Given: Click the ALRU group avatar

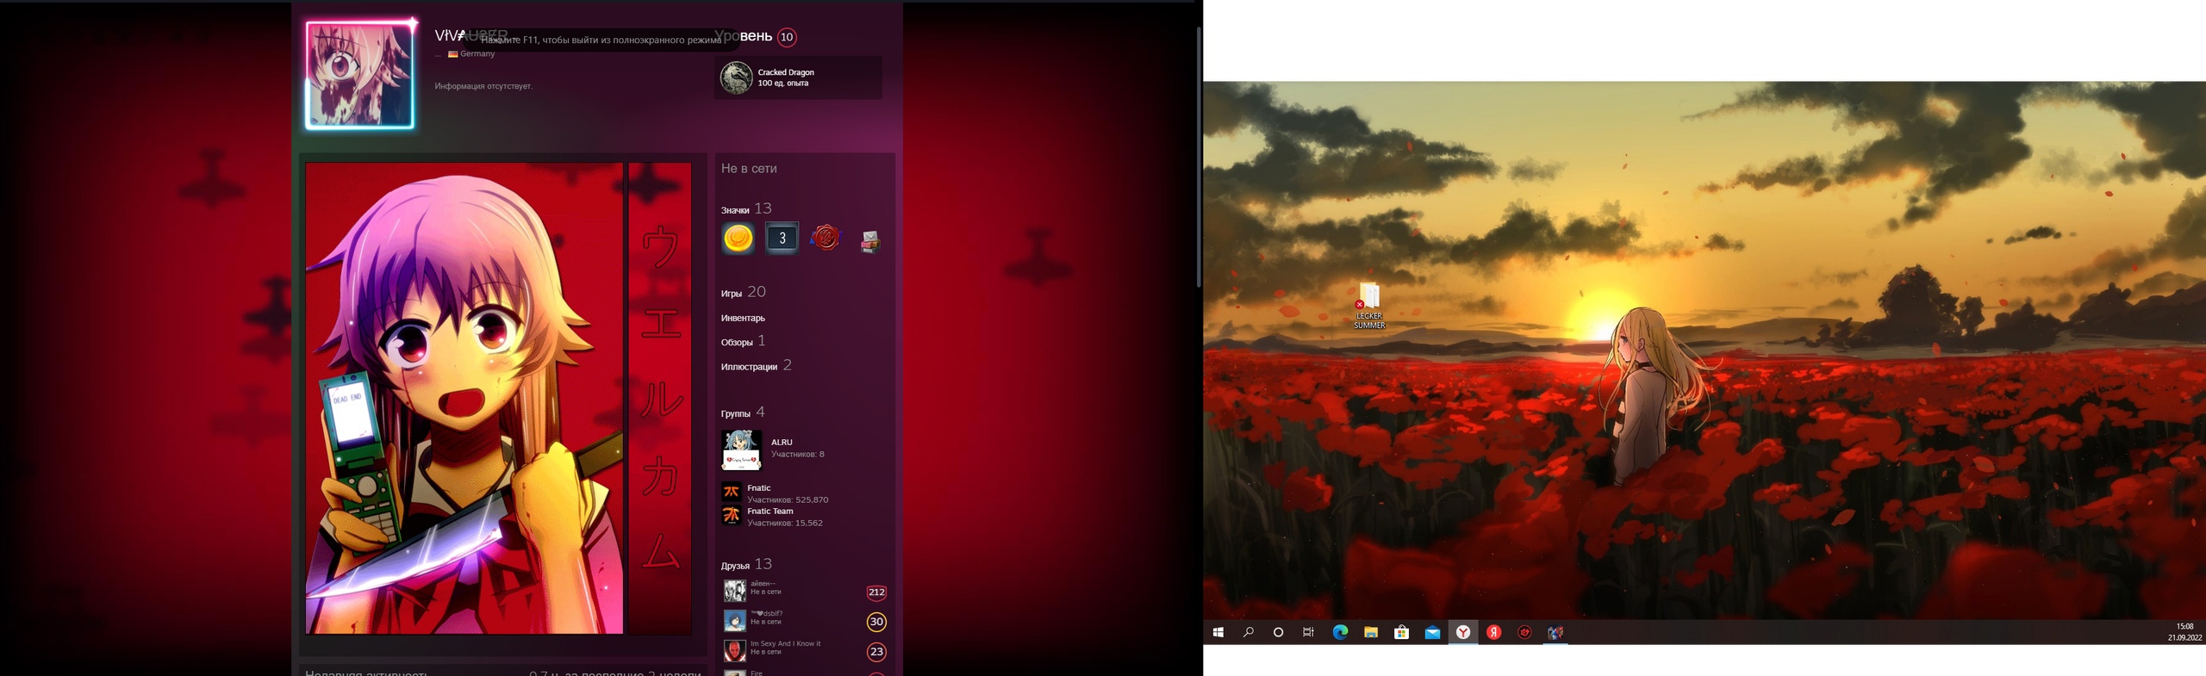Looking at the screenshot, I should (x=741, y=450).
